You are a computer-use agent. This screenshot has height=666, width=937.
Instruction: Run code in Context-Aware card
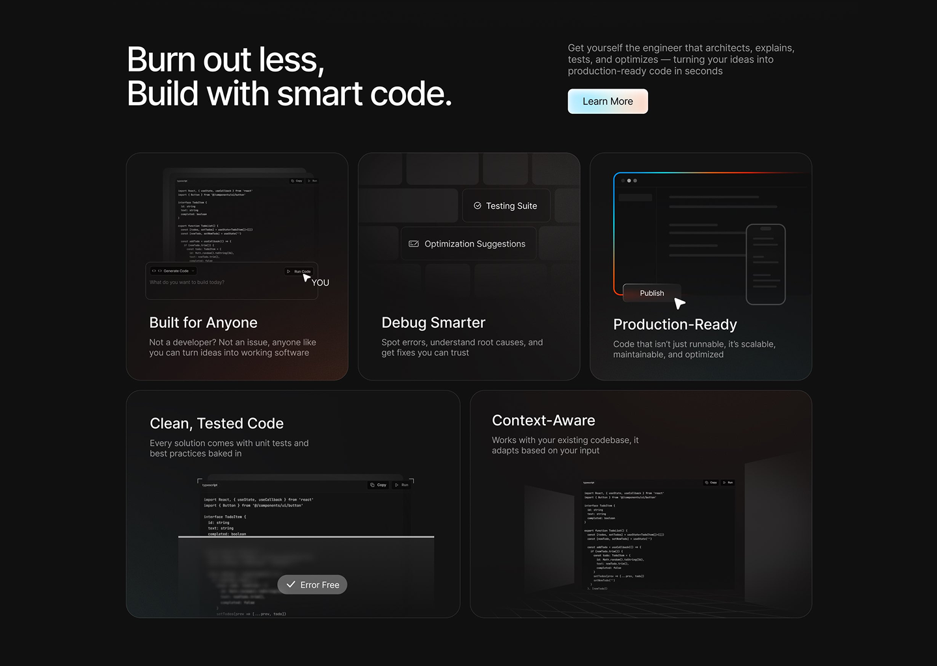pos(728,483)
